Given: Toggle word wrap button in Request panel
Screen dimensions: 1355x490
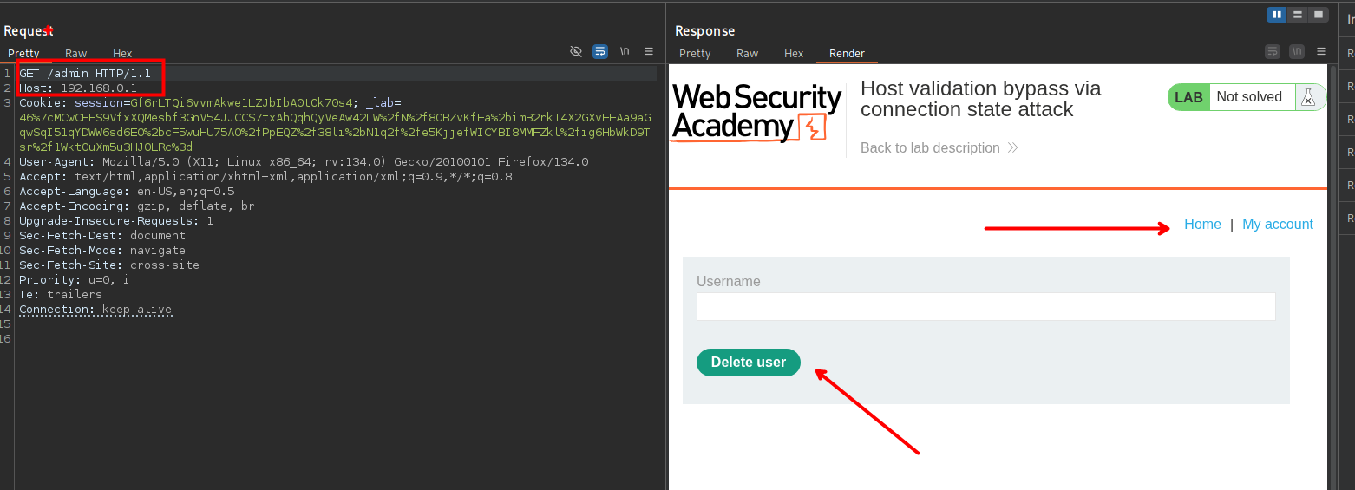Looking at the screenshot, I should (x=600, y=52).
